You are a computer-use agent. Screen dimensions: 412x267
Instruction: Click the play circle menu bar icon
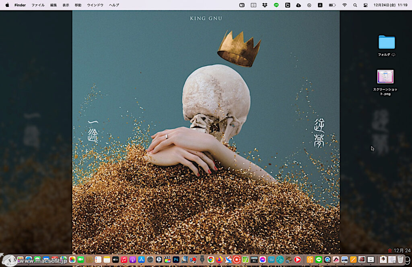point(309,5)
